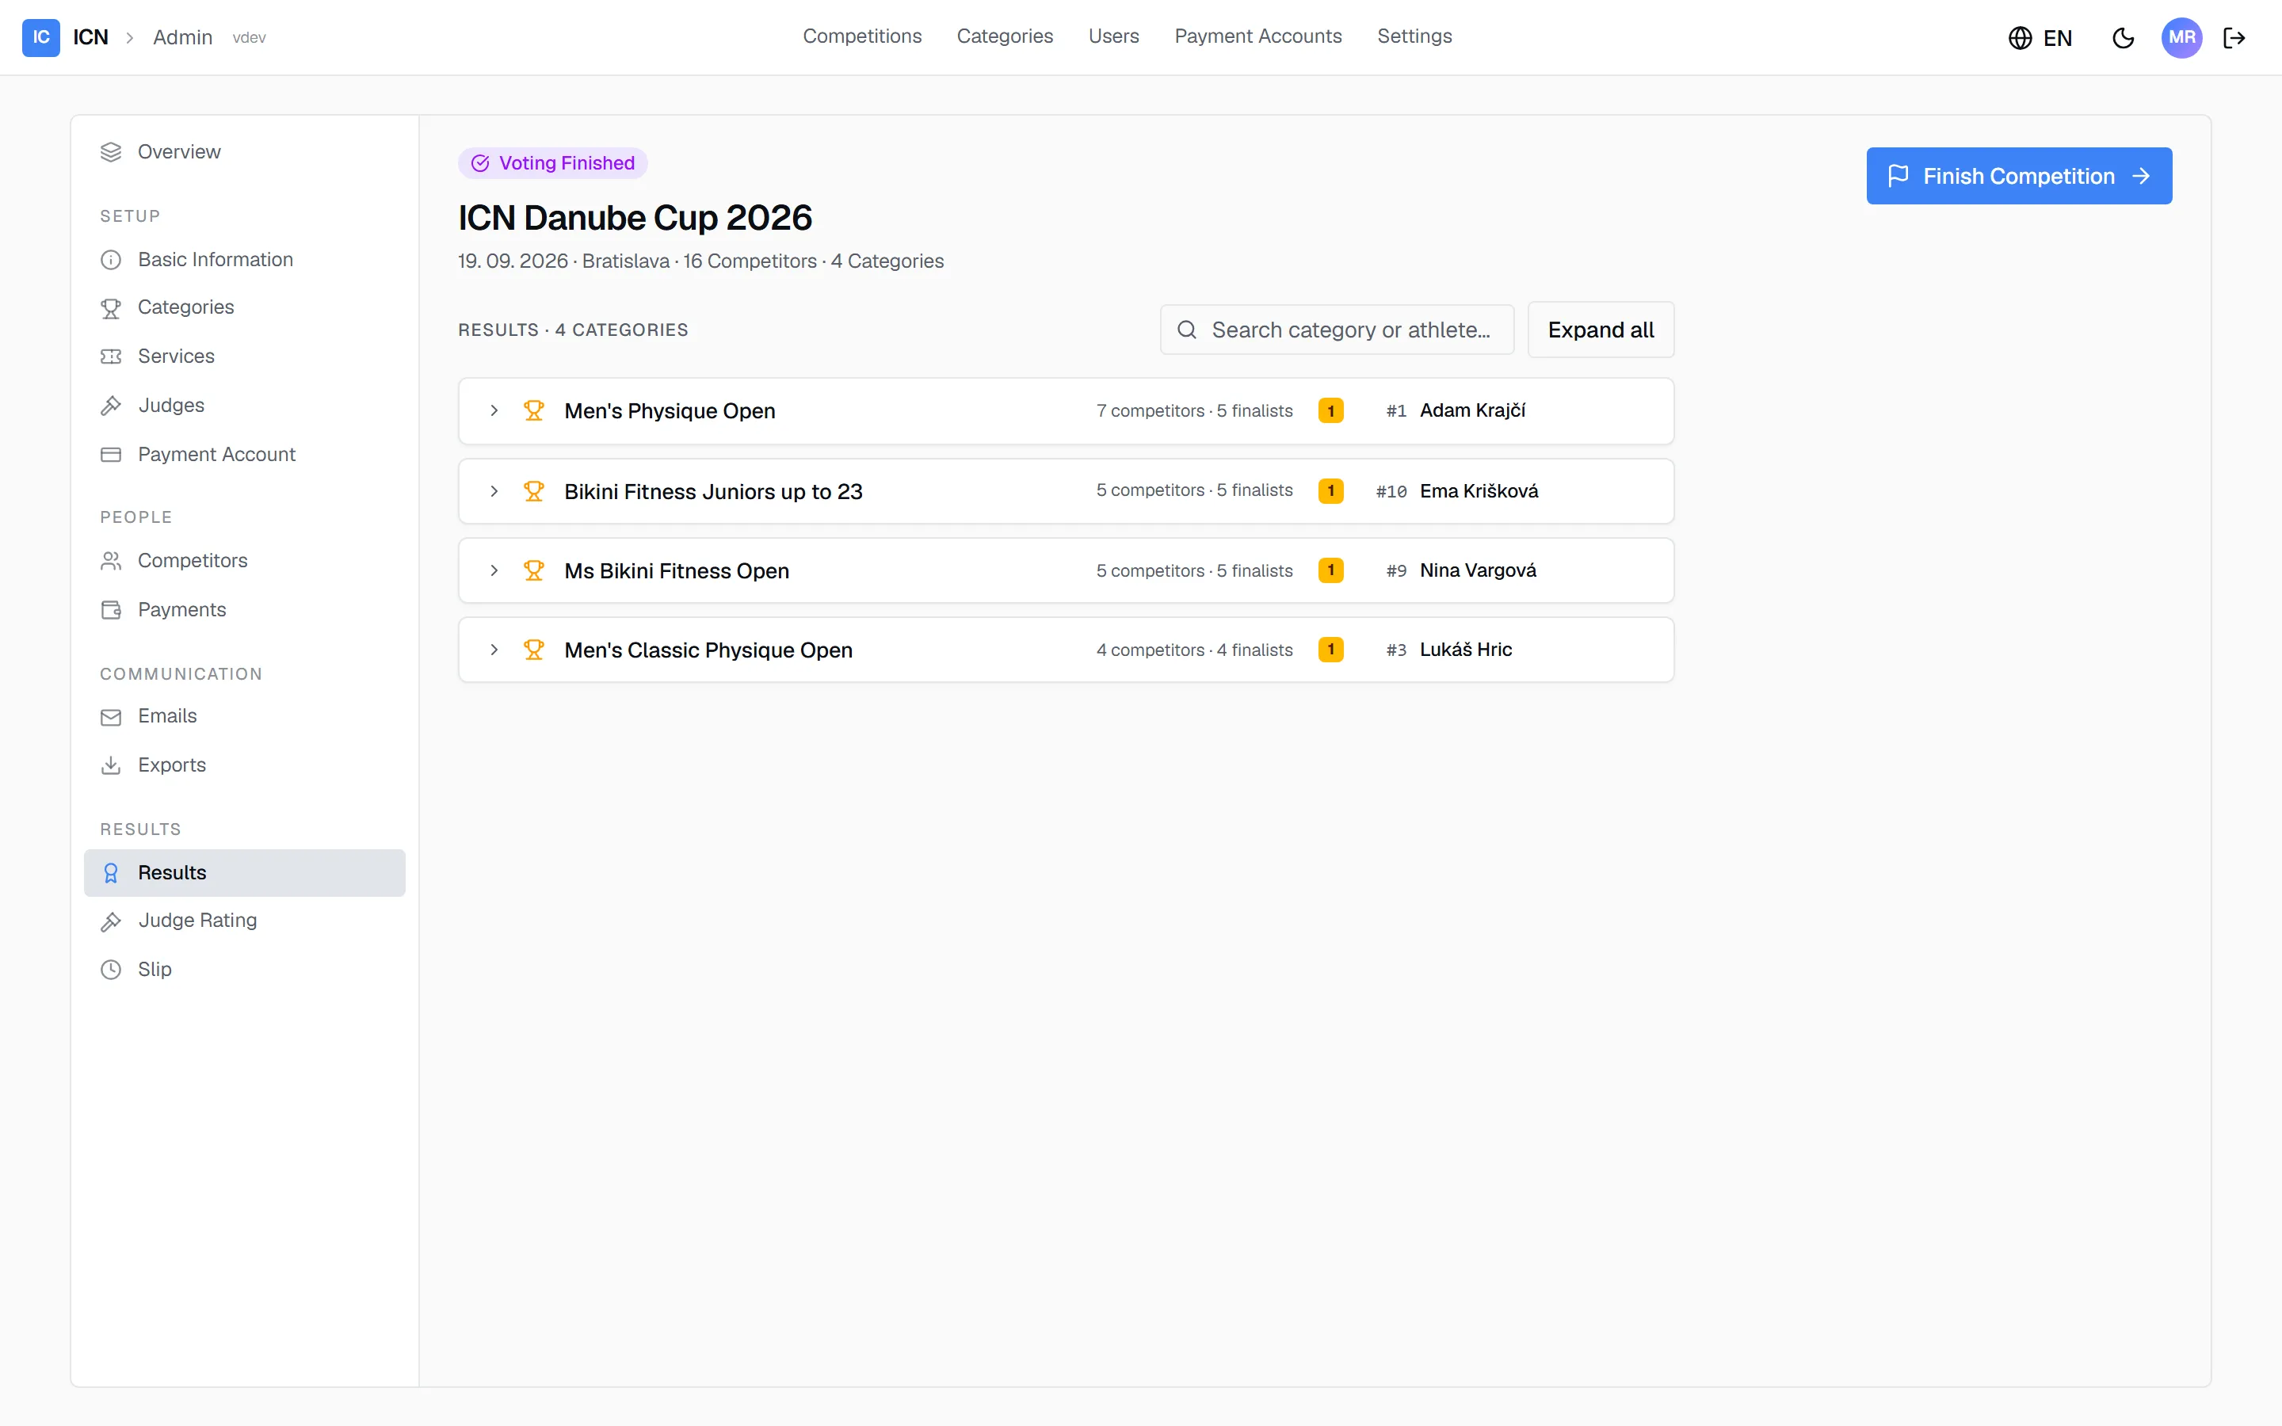The image size is (2282, 1426).
Task: Click the Payment Account card icon
Action: coord(111,455)
